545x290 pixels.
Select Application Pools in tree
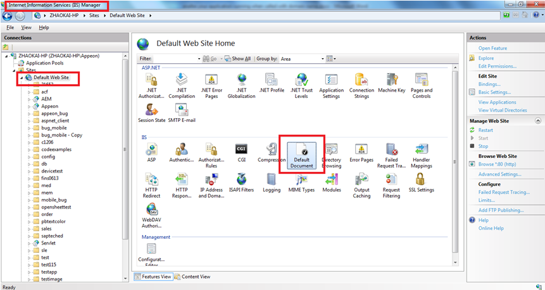pos(44,63)
